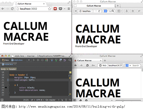The height and width of the screenshot is (111, 143).
Task: Choose Firefox search engine via Google dropdown
Action: coord(106,11)
